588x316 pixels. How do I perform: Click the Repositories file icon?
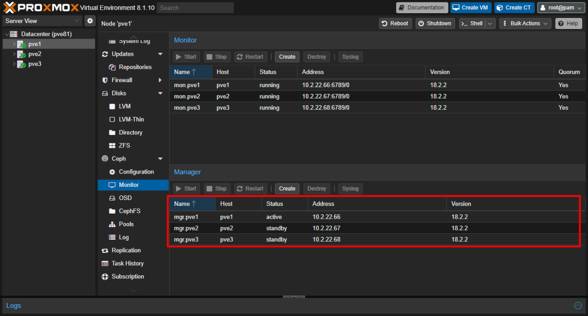click(x=112, y=67)
